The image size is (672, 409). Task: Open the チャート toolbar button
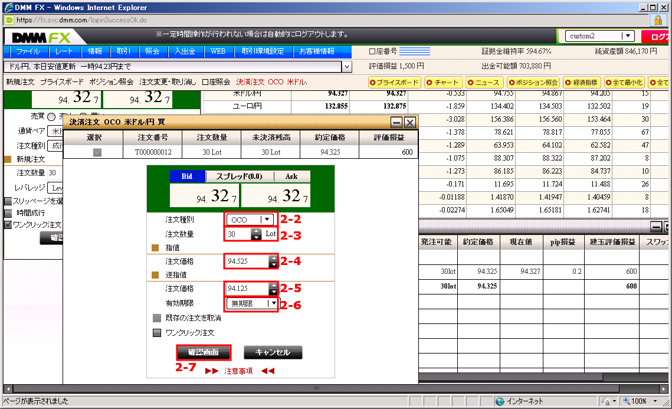[x=442, y=82]
